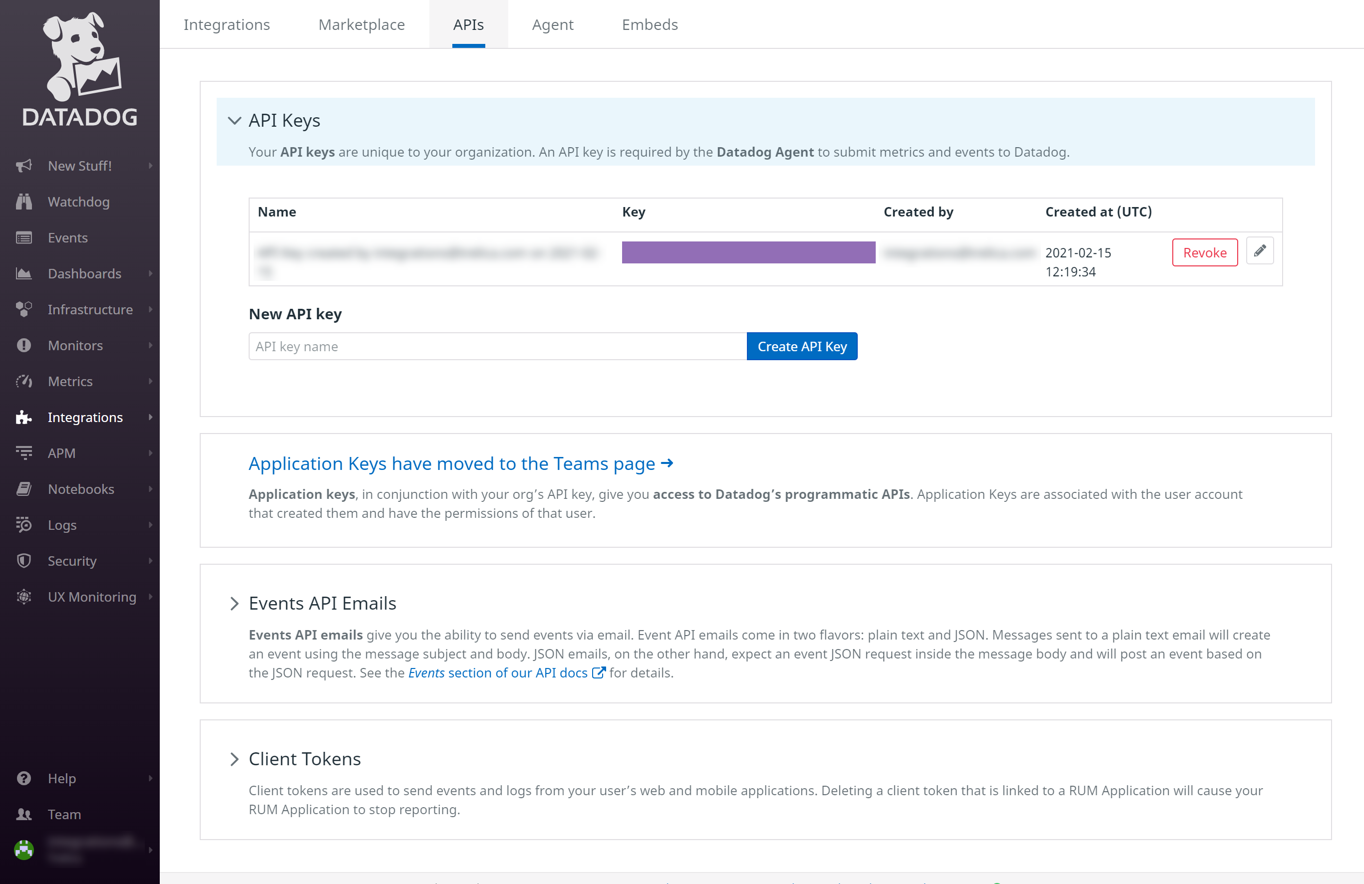Click the Created at (UTC) column header
This screenshot has width=1364, height=884.
(x=1098, y=212)
